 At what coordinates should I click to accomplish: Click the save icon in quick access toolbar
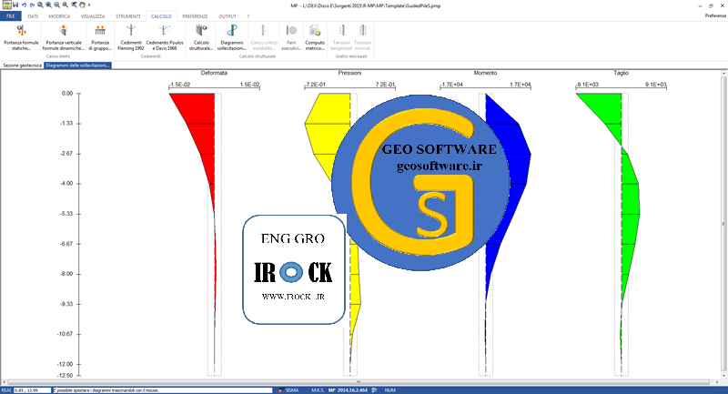pos(14,5)
